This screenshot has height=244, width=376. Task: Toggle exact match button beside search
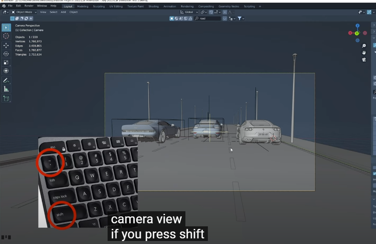tap(225, 19)
